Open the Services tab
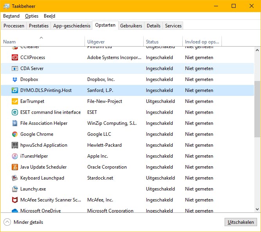 (x=173, y=26)
